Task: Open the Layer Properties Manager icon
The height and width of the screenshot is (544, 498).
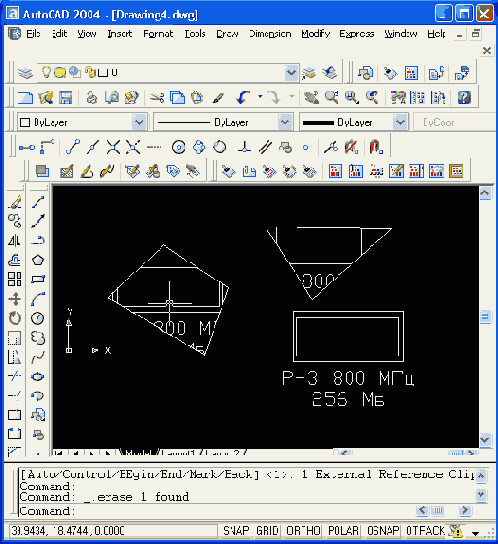Action: 25,73
